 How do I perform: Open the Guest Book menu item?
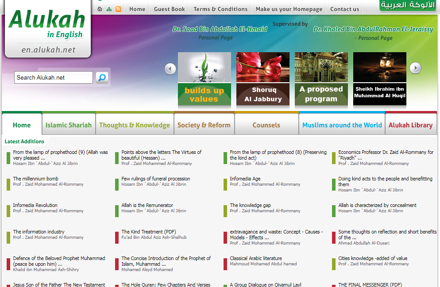(x=169, y=9)
